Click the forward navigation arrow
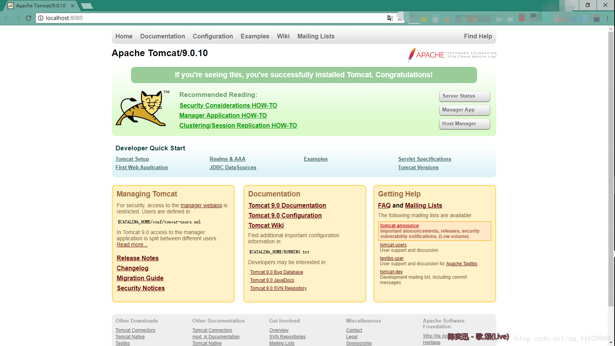The width and height of the screenshot is (615, 346). pos(18,18)
